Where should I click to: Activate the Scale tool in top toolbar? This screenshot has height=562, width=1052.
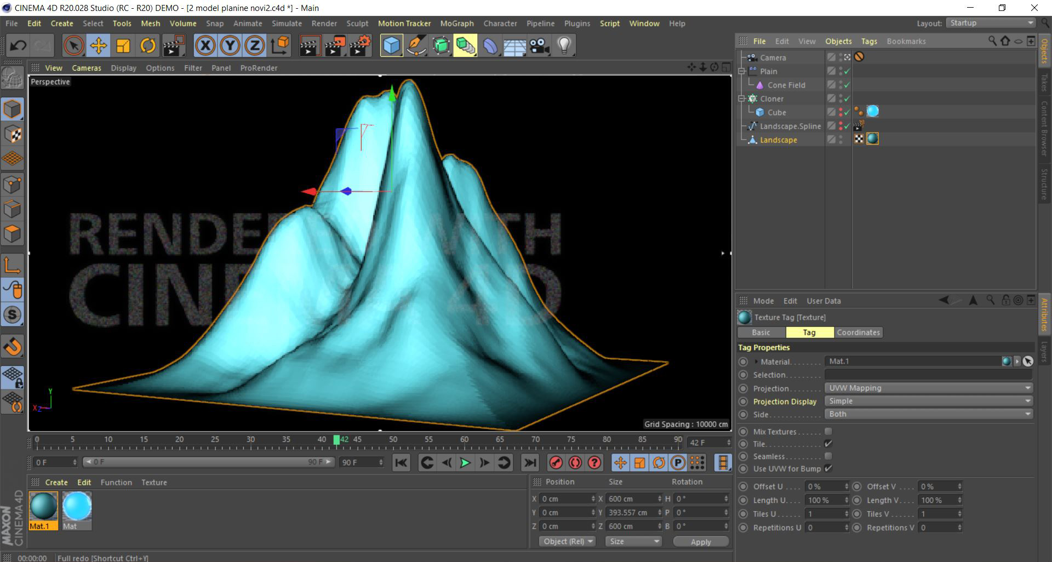pos(123,45)
